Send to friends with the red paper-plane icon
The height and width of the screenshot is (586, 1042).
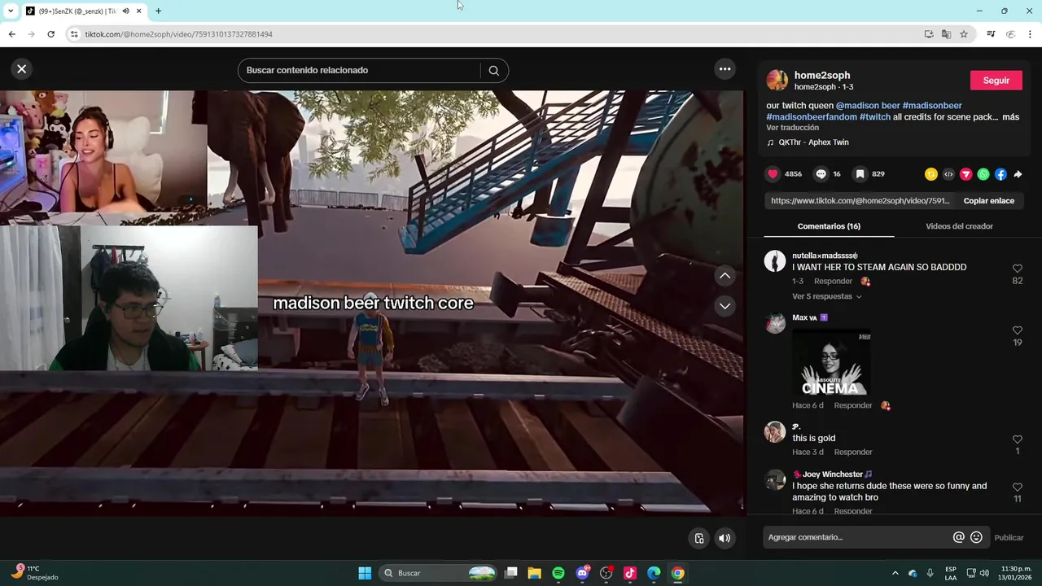(x=966, y=174)
